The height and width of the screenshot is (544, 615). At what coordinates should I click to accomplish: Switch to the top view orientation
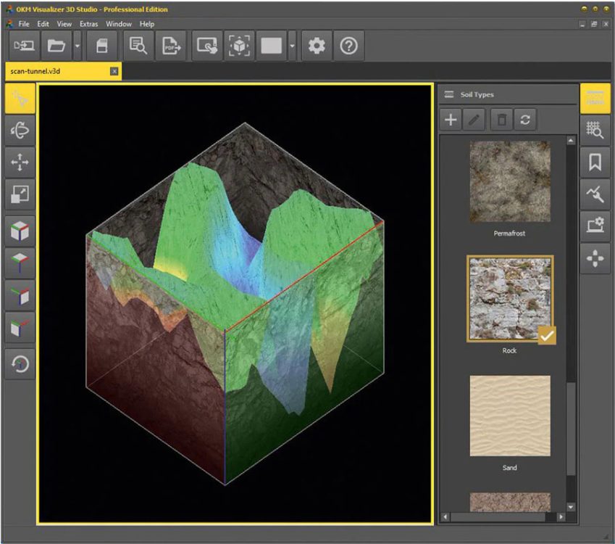tap(19, 263)
